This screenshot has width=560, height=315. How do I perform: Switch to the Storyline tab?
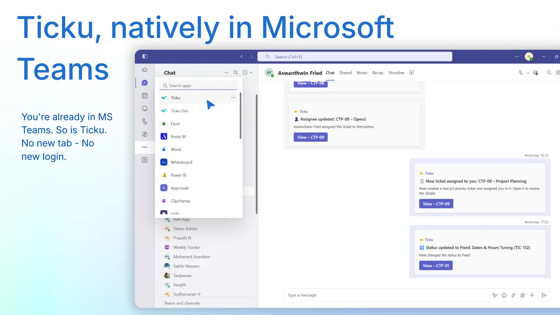tap(396, 73)
